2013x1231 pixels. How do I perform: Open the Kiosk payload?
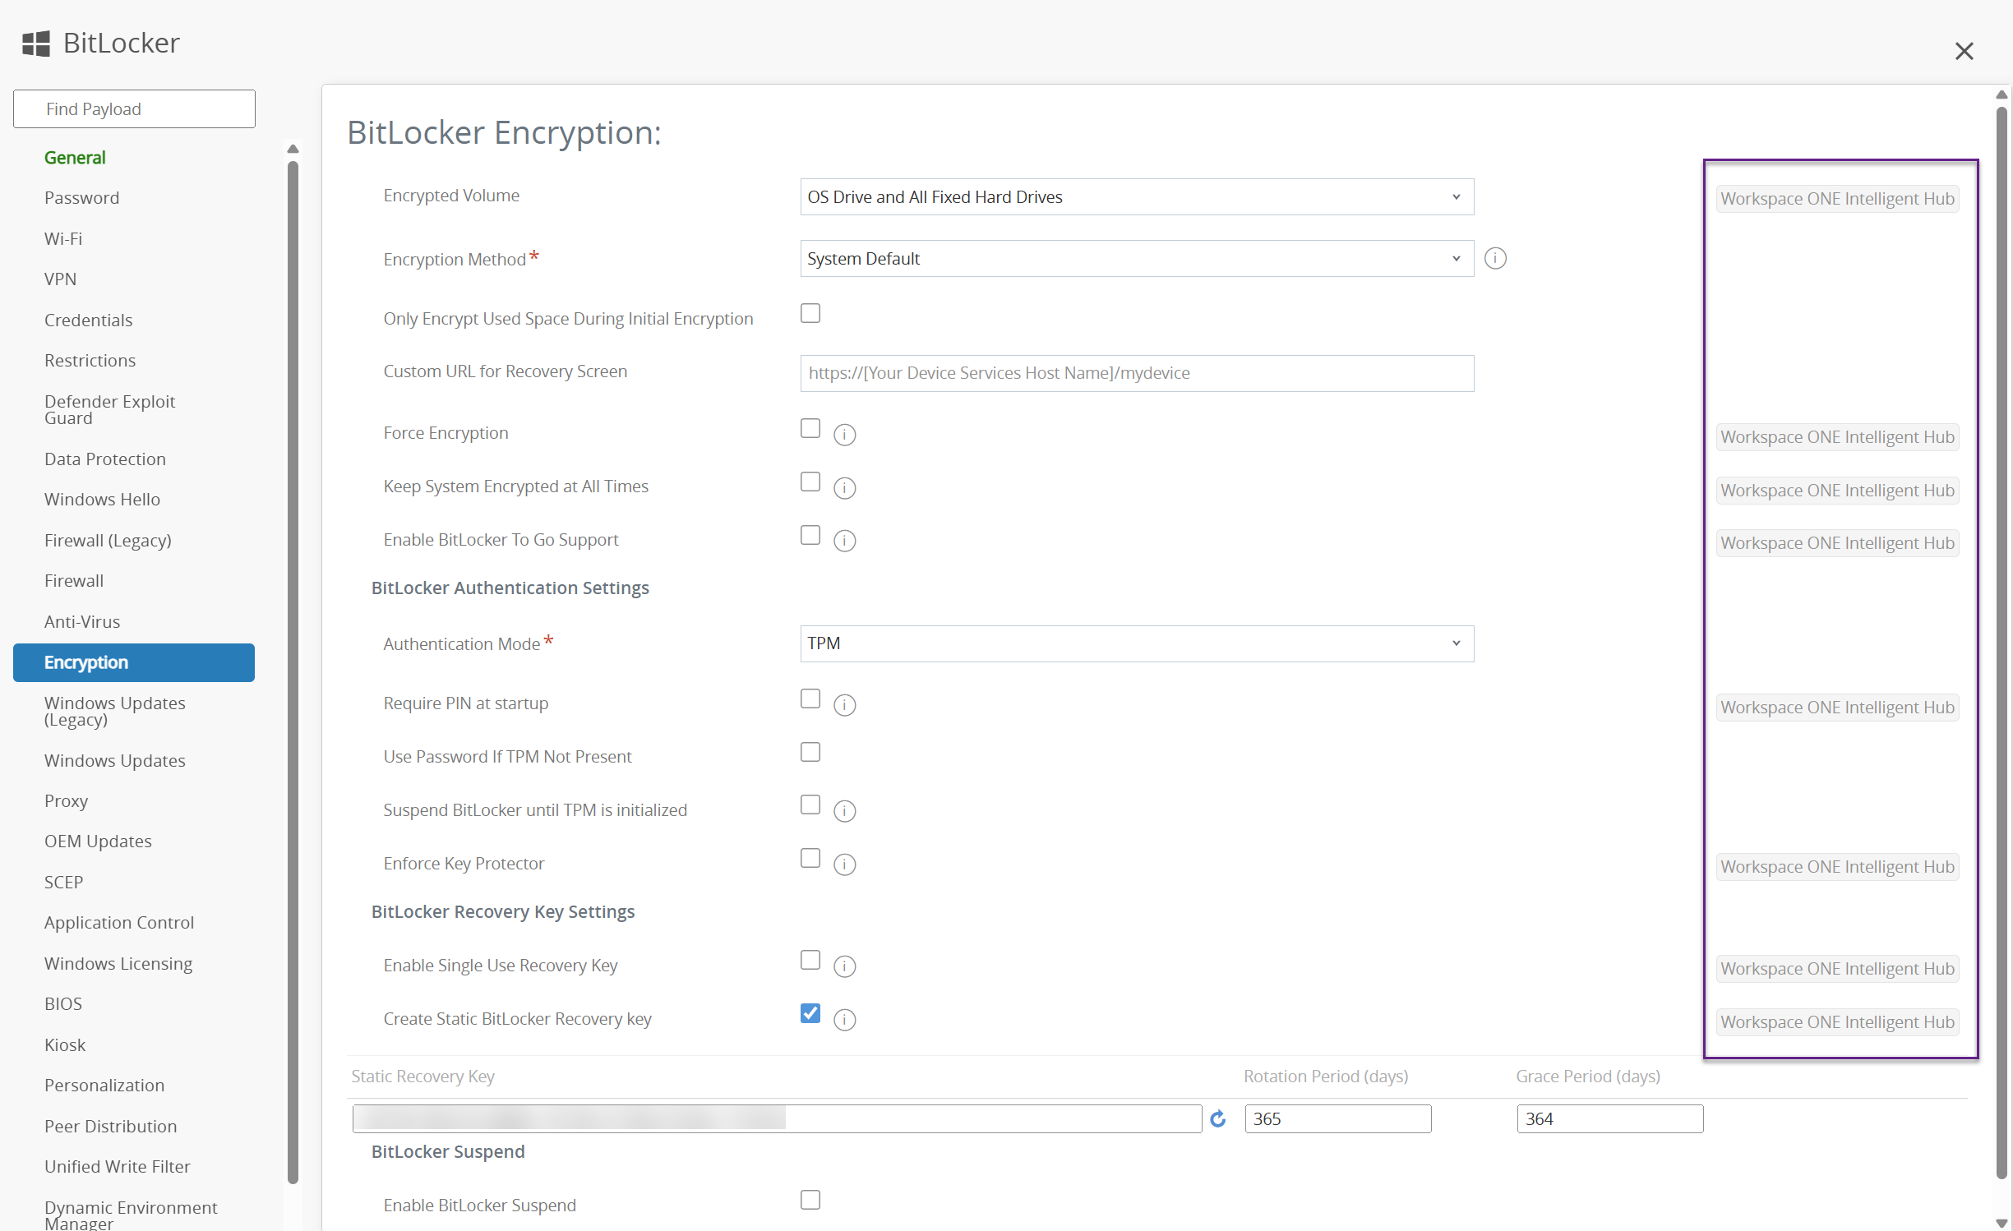[x=65, y=1045]
